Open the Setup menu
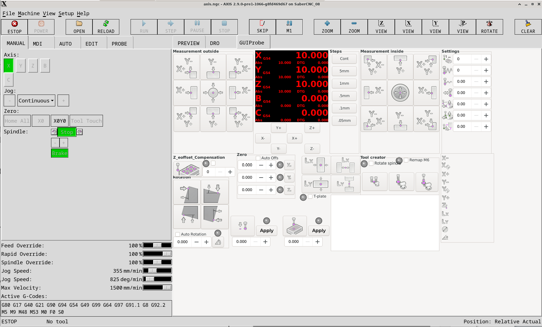 tap(66, 13)
